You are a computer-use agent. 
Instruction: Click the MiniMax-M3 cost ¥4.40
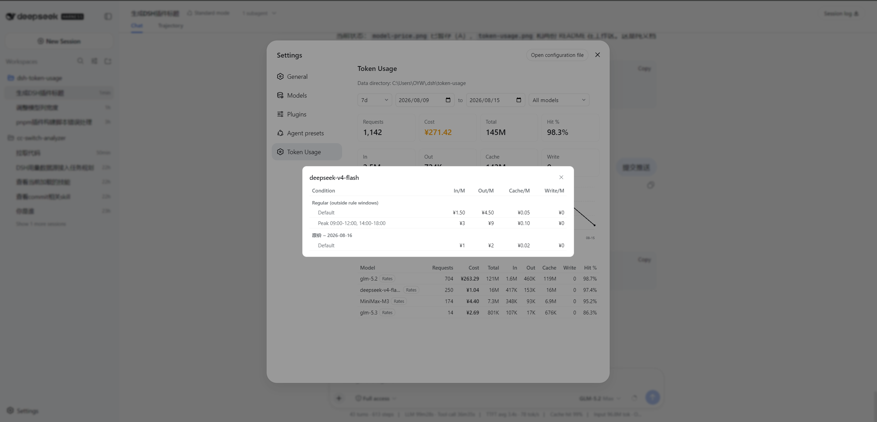[472, 301]
